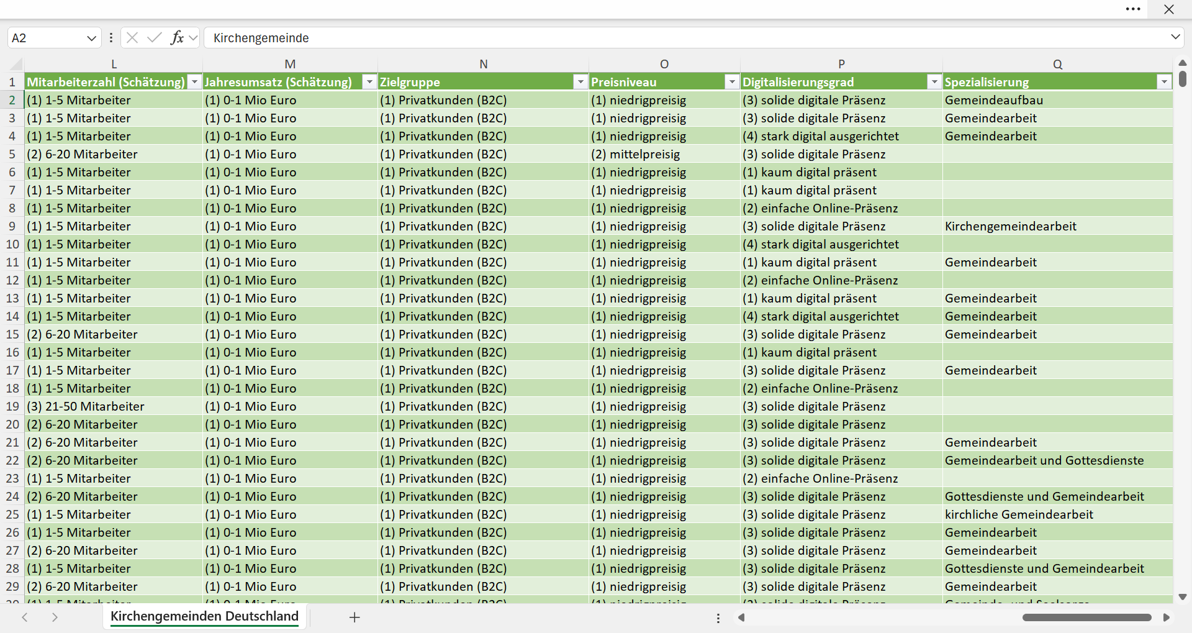The image size is (1192, 633).
Task: Open filter dropdown for Jahresumsatz column
Action: pos(370,82)
